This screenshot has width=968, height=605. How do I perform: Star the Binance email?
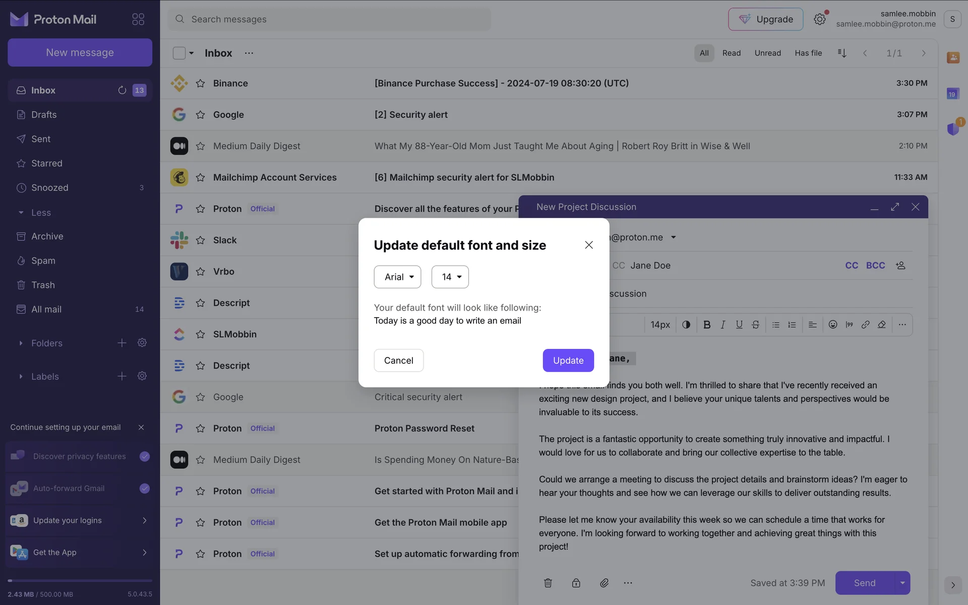(x=200, y=83)
